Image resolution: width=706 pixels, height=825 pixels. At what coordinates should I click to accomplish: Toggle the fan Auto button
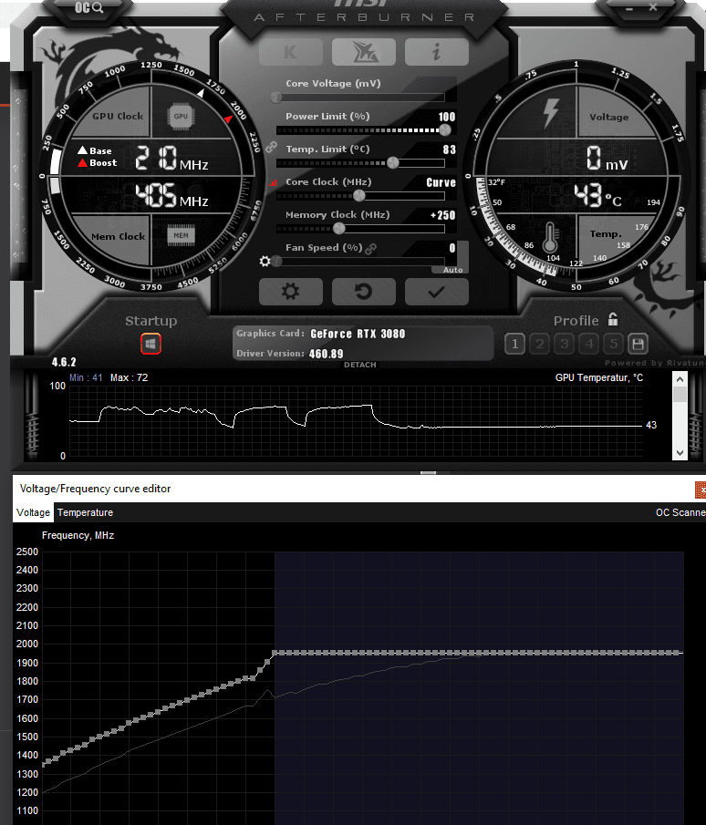[x=452, y=270]
